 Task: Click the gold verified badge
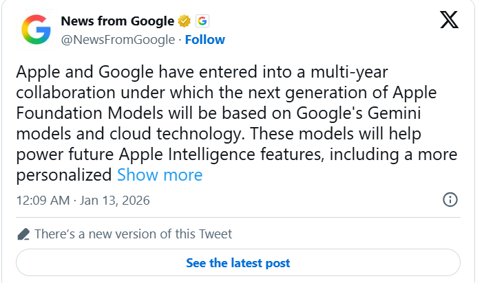[x=184, y=21]
